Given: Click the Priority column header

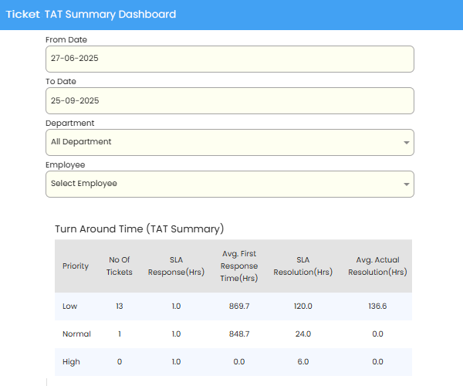Looking at the screenshot, I should point(76,266).
